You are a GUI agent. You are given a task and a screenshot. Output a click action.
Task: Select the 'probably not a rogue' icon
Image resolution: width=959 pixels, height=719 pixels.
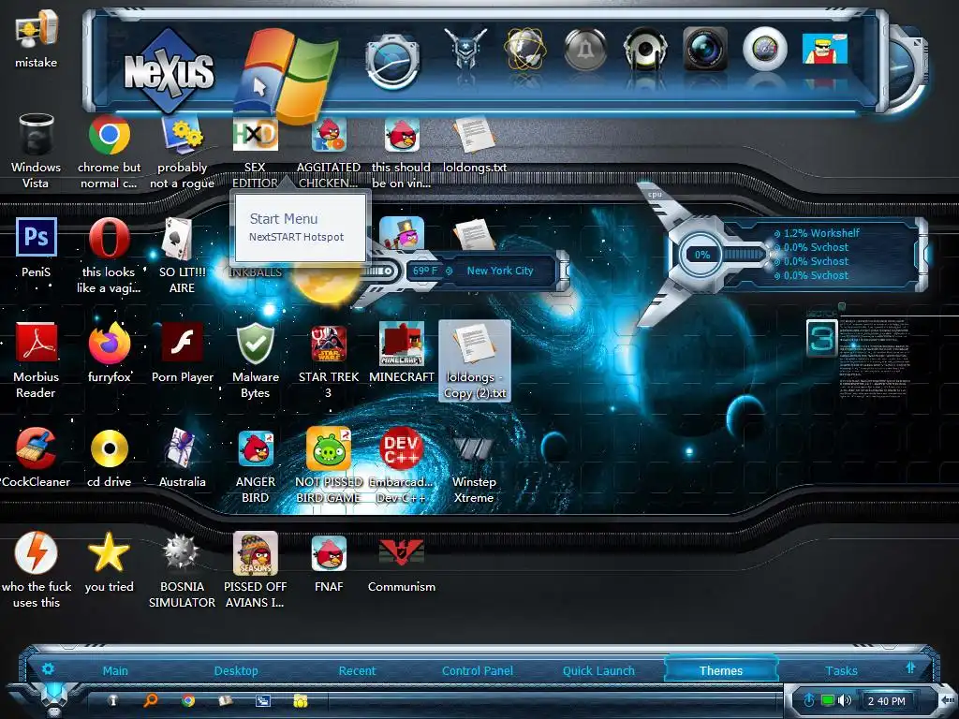point(183,151)
